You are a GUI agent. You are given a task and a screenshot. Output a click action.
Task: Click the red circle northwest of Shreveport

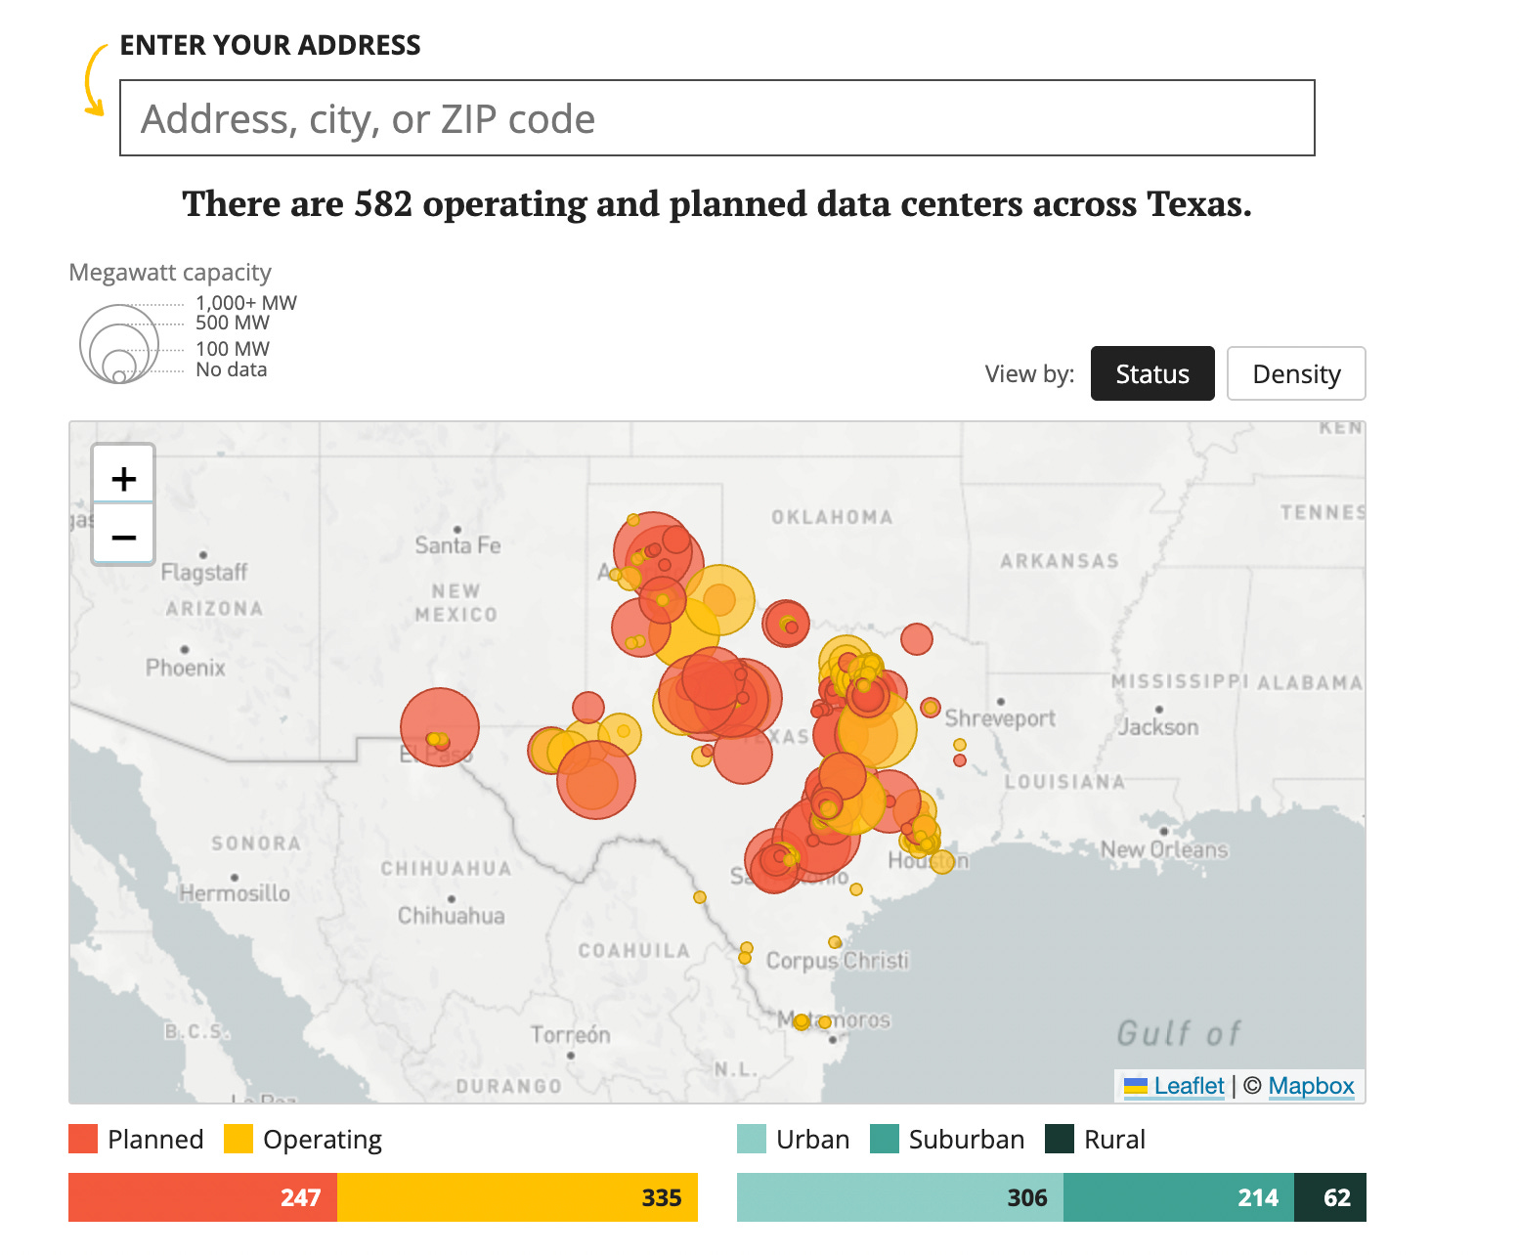(x=916, y=639)
